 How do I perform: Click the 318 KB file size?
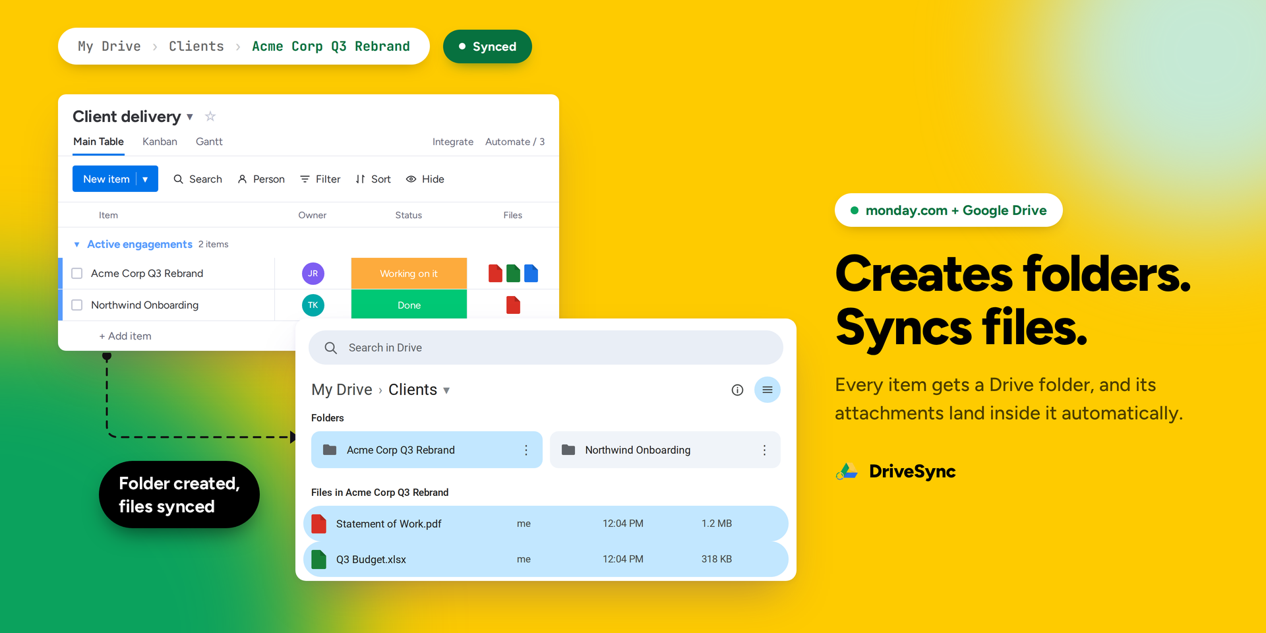pos(717,559)
